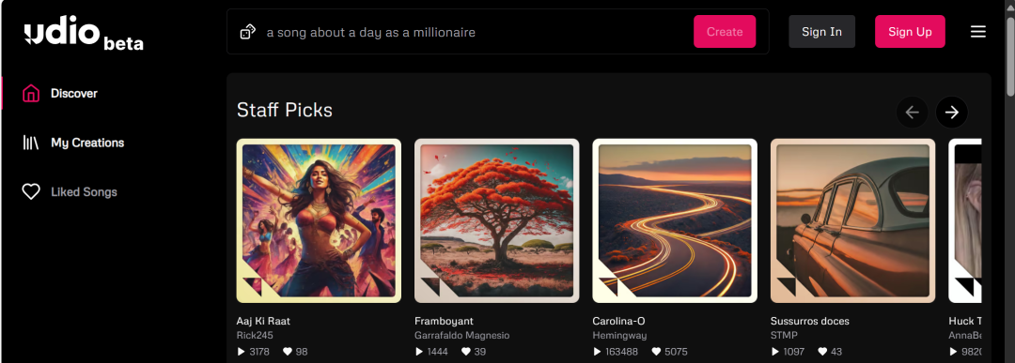
Task: Click the Discover home icon
Action: click(31, 94)
